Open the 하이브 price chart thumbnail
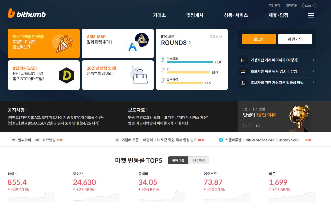The width and height of the screenshot is (331, 217). coord(31,196)
